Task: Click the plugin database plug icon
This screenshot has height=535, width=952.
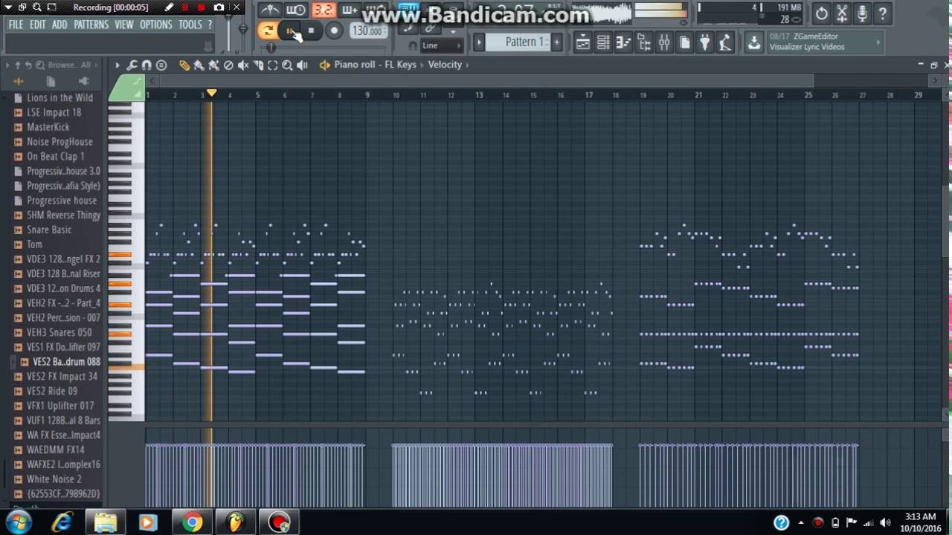Action: click(x=705, y=42)
